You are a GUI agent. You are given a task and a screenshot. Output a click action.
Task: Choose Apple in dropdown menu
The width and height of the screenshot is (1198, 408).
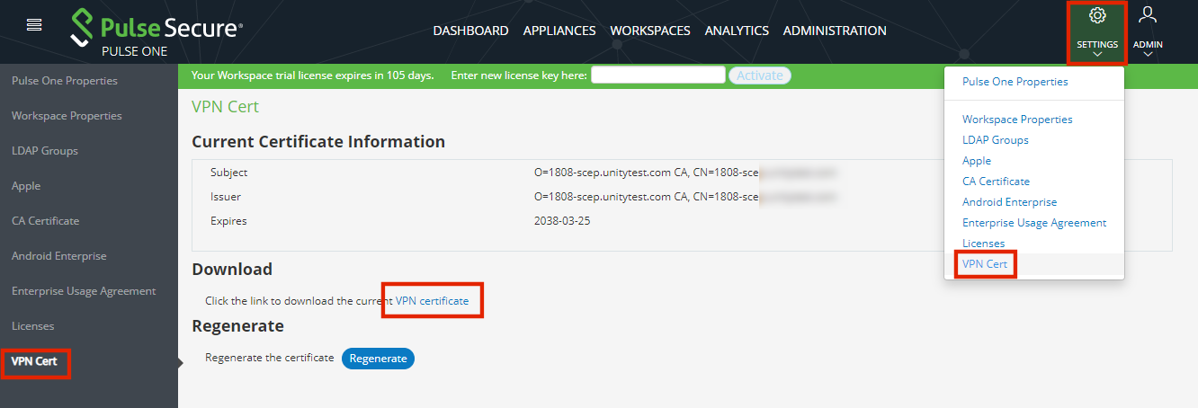tap(977, 161)
